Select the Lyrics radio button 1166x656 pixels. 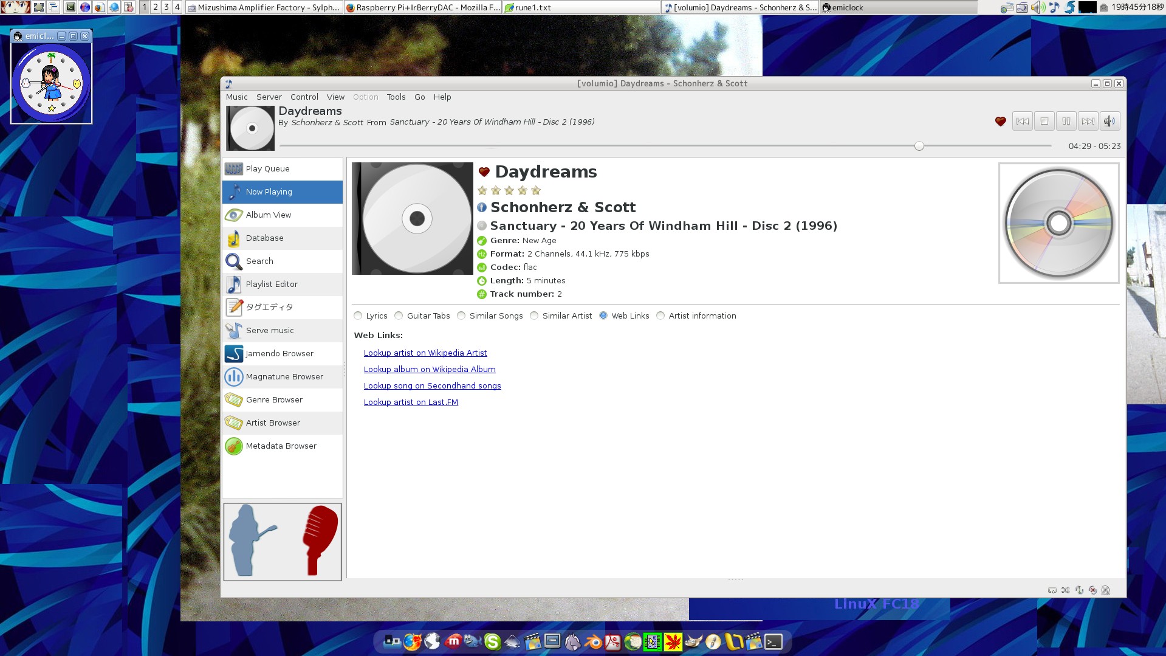click(358, 316)
